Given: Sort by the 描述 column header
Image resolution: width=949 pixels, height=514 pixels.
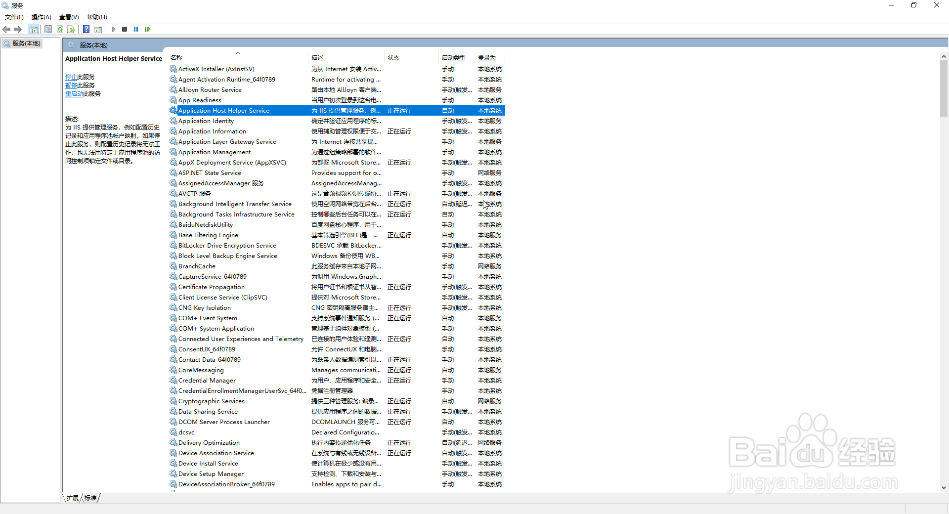Looking at the screenshot, I should (x=346, y=58).
